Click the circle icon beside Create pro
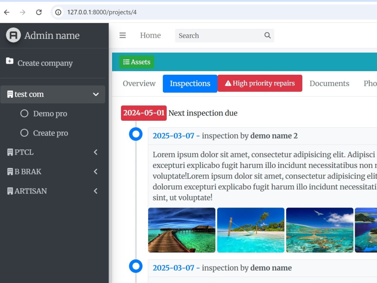The image size is (377, 283). [24, 133]
